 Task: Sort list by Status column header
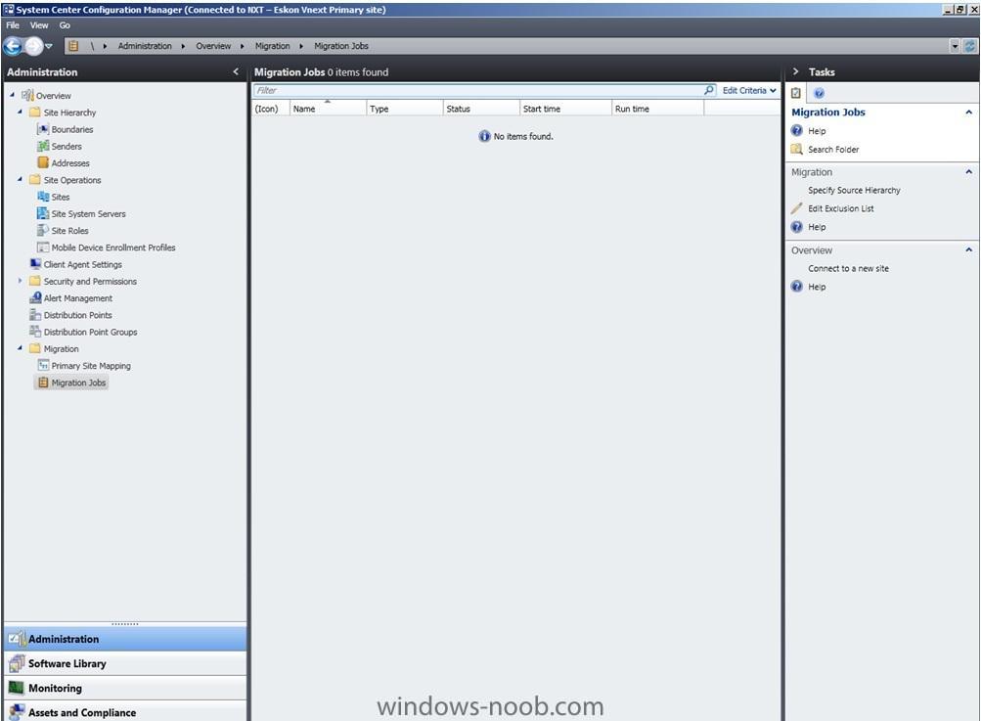(x=481, y=109)
